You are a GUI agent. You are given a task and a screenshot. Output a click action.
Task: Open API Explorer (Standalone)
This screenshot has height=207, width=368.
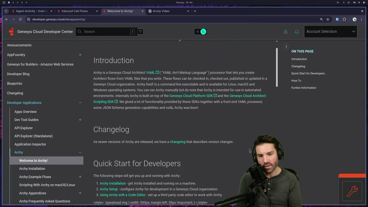click(x=33, y=136)
